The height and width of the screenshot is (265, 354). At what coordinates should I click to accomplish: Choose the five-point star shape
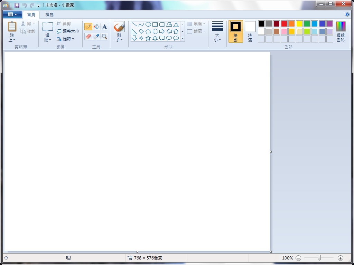click(148, 38)
